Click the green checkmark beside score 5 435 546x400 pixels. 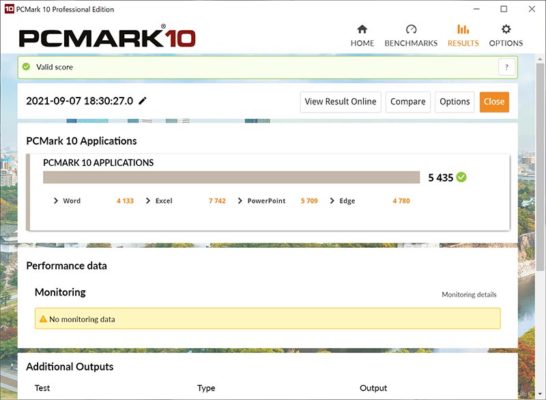pos(461,177)
